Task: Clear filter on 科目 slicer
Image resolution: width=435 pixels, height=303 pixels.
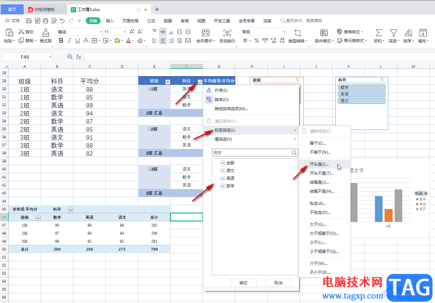Action: pos(382,80)
